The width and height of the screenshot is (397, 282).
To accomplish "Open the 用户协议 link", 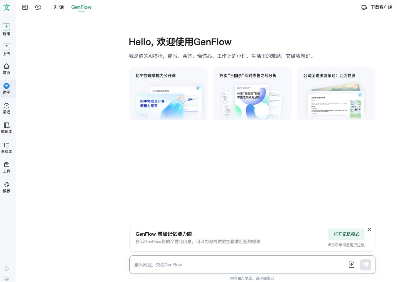I will click(357, 245).
